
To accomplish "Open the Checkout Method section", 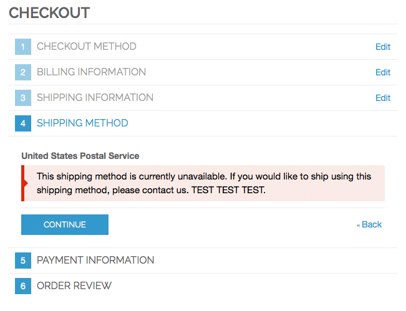I will tap(87, 47).
